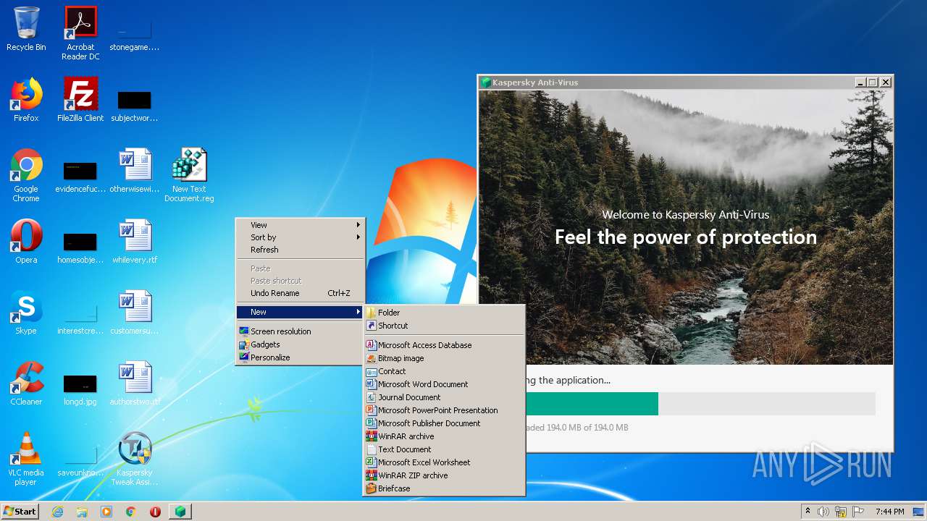Select the authorstwo.rtf document icon
The image size is (927, 521).
(134, 384)
